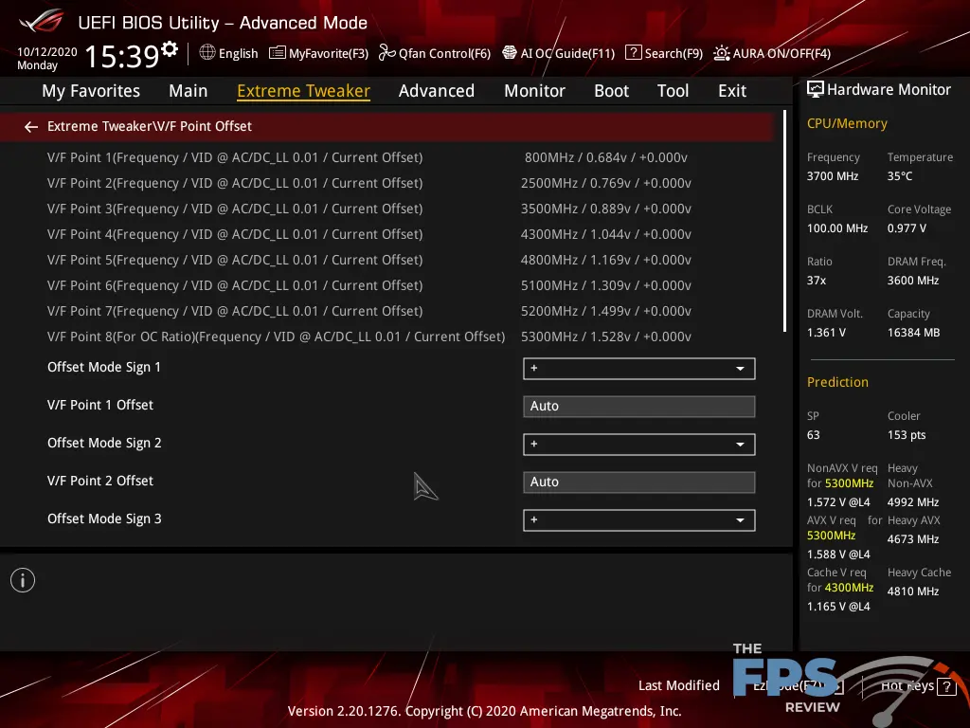Screen dimensions: 970x728
Task: Switch to Main tab
Action: pyautogui.click(x=189, y=91)
